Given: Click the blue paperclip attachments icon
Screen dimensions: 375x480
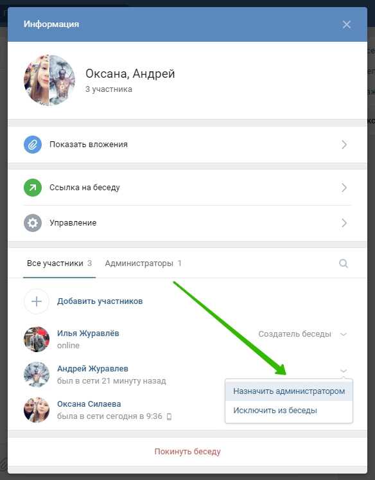Looking at the screenshot, I should coord(33,145).
